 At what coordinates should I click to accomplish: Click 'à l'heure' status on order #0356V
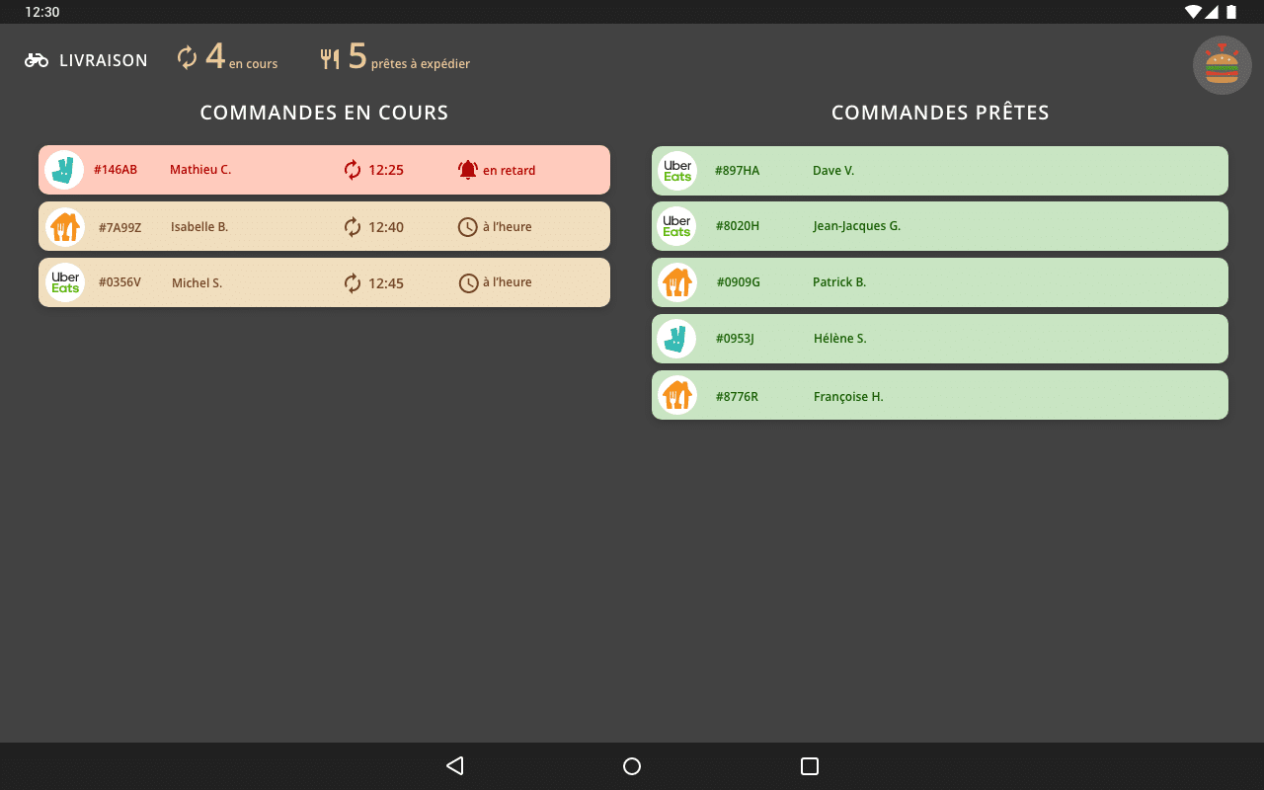(508, 282)
